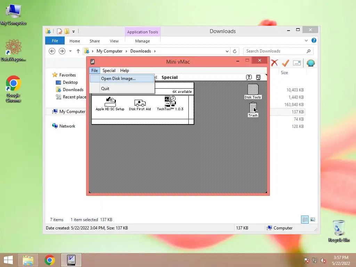This screenshot has height=267, width=356.
Task: Click the blue shell icon in Explorer
Action: pos(310,63)
